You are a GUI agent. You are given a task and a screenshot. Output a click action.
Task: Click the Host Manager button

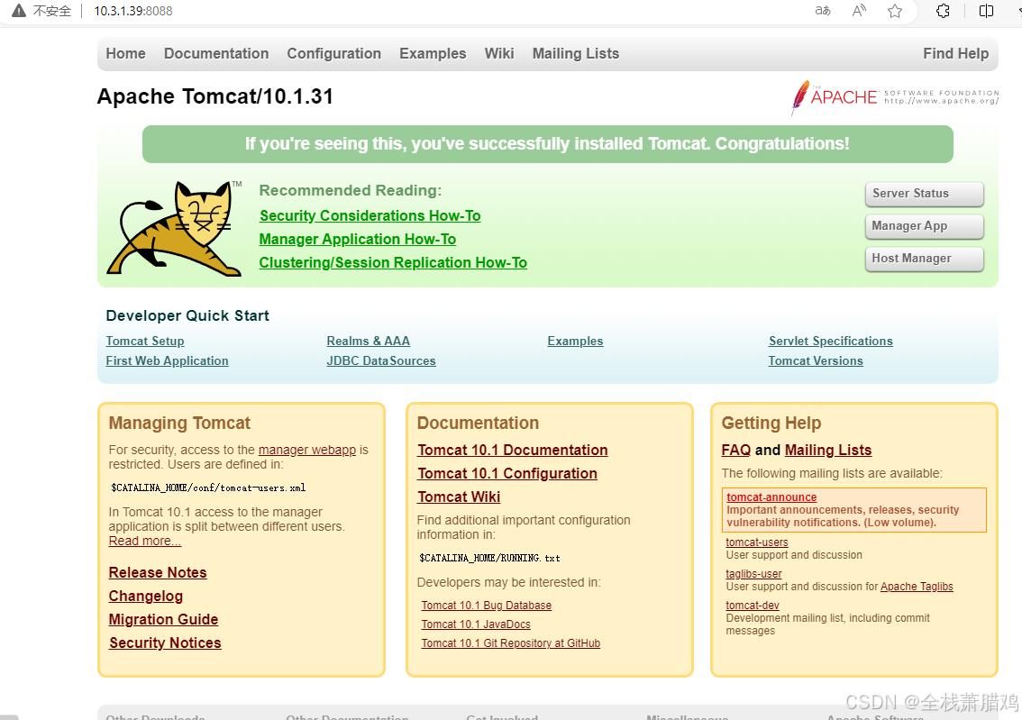924,259
